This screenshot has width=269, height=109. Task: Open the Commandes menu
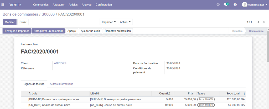click(41, 5)
